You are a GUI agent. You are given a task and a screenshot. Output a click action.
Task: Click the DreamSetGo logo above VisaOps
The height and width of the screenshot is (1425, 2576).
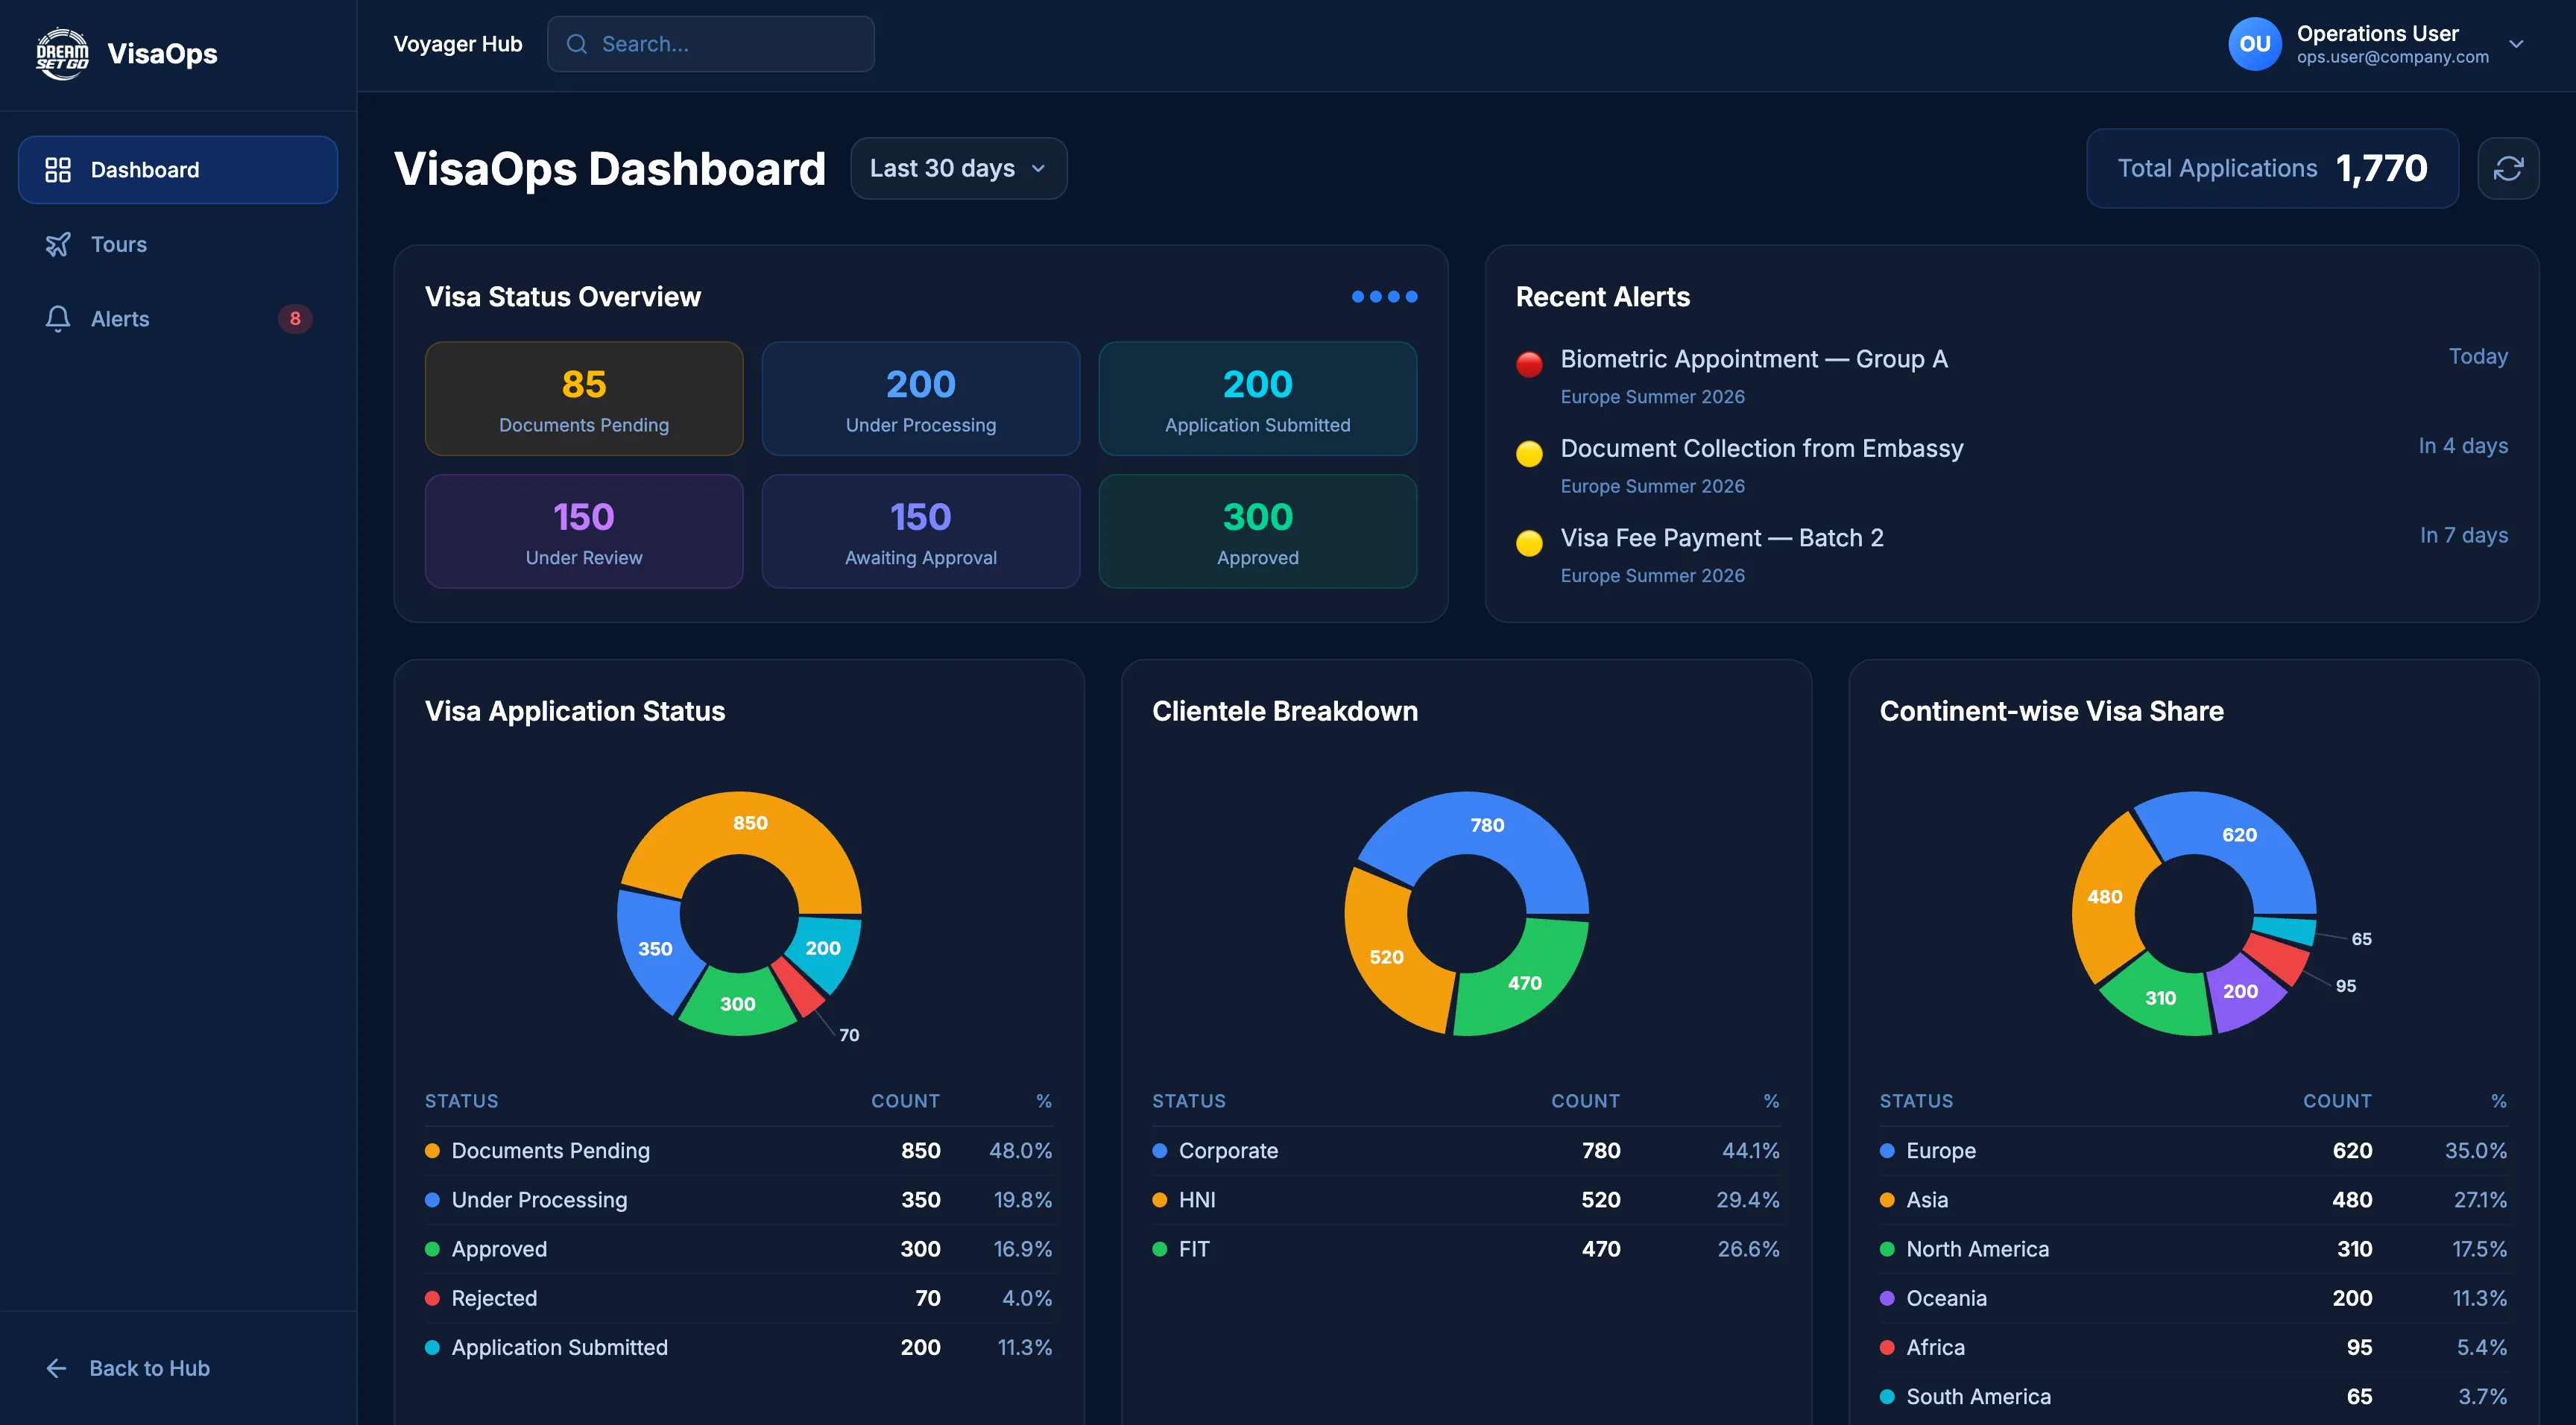(x=61, y=53)
